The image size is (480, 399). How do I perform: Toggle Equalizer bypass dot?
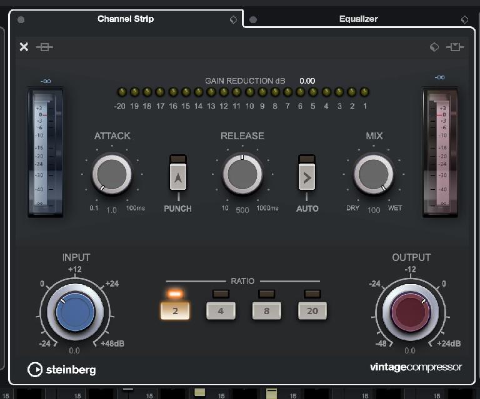coord(253,20)
